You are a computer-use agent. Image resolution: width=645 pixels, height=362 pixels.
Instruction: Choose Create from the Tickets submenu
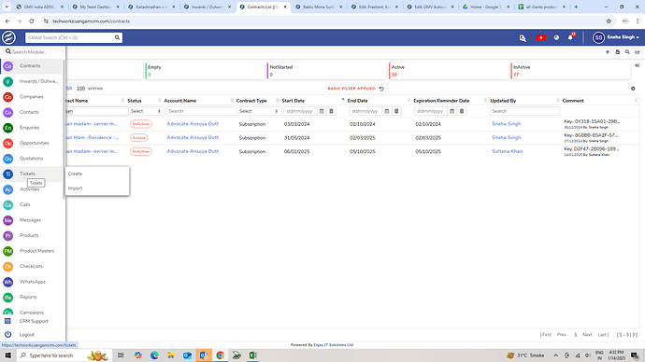(x=76, y=174)
